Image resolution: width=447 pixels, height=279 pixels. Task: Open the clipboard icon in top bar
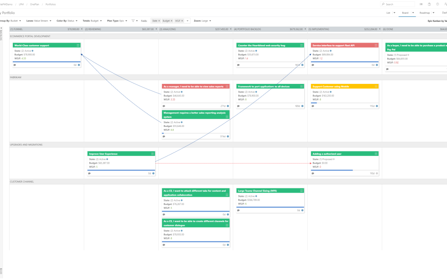point(429,4)
